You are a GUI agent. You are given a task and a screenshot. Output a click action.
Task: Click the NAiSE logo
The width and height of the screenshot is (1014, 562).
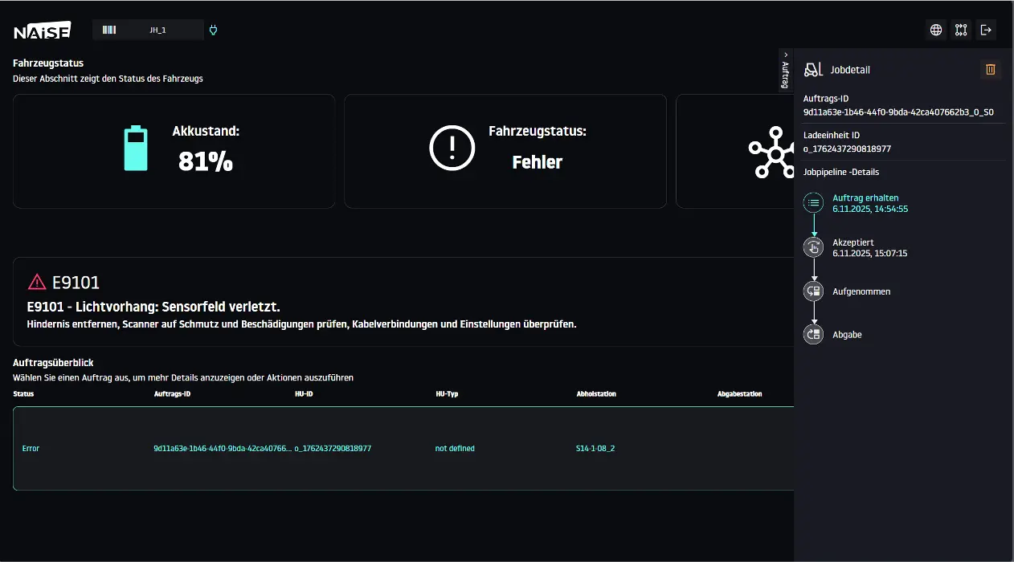43,31
